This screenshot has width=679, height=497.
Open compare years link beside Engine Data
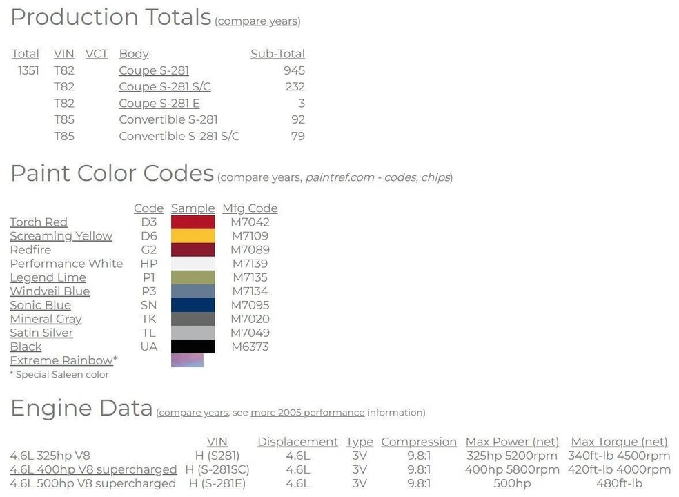[x=193, y=413]
